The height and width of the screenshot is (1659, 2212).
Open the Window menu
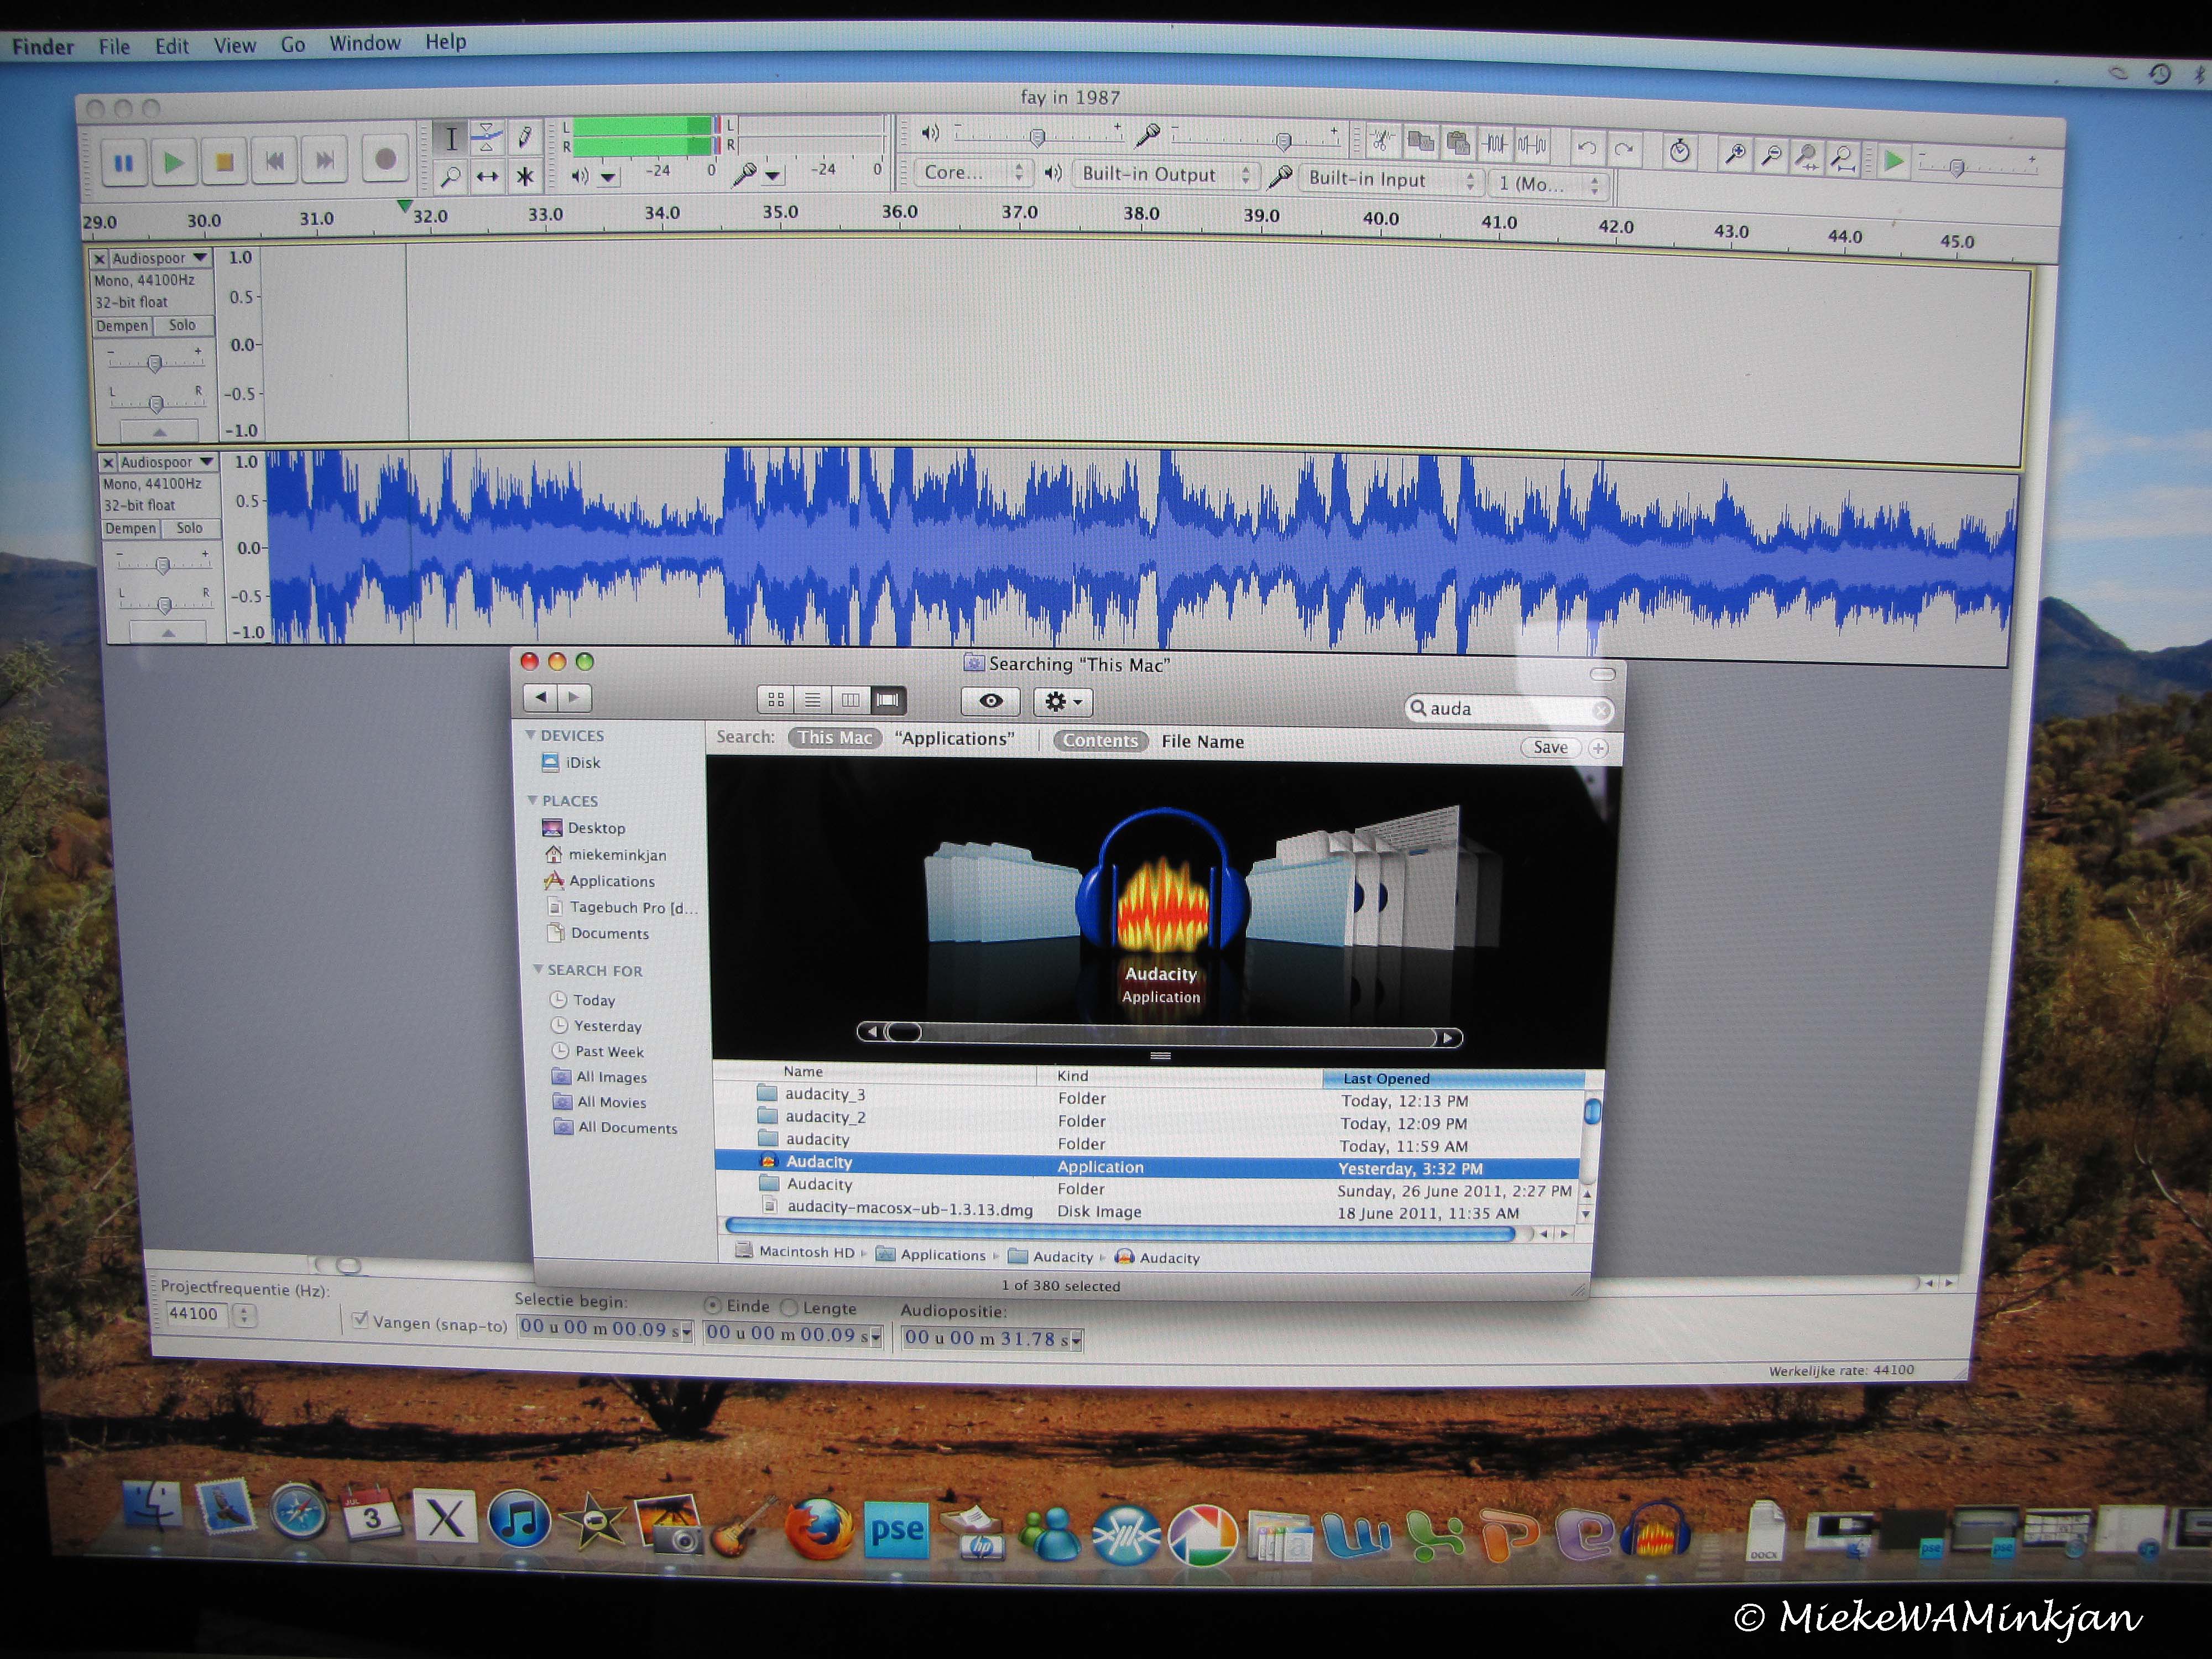pyautogui.click(x=365, y=43)
